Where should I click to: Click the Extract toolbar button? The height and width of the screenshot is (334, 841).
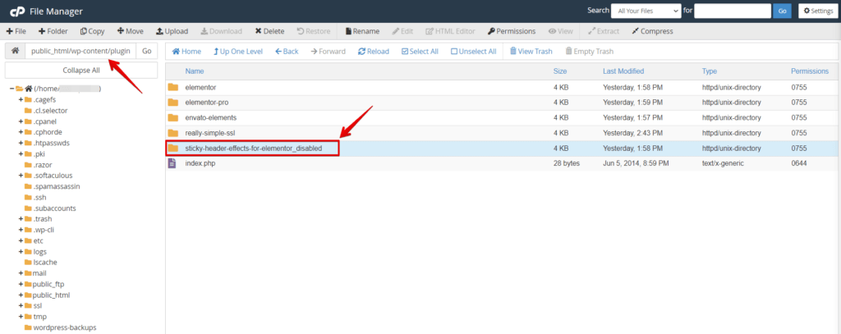point(604,31)
